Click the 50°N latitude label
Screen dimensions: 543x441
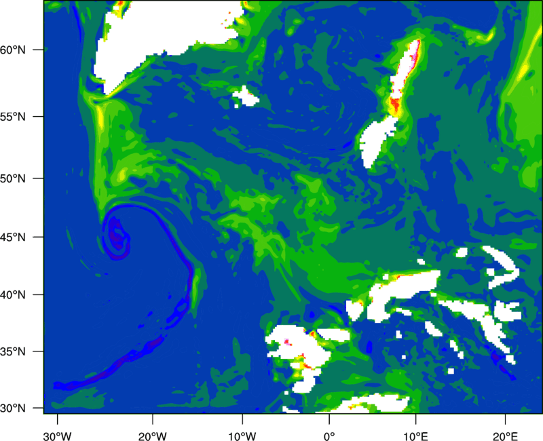(13, 178)
